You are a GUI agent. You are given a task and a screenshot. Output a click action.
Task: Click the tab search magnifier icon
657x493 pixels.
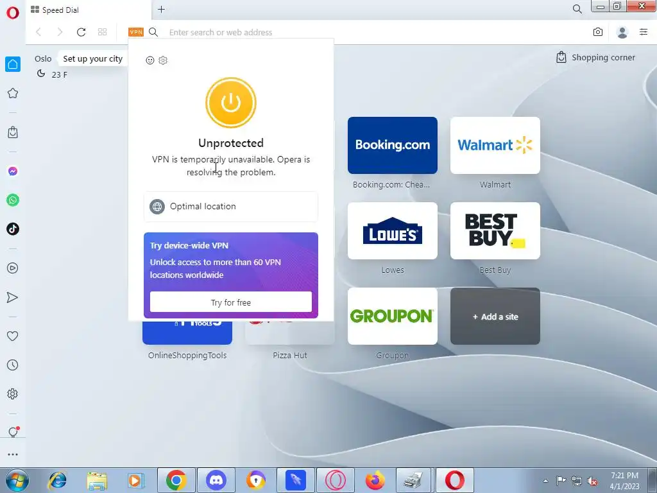click(x=577, y=9)
